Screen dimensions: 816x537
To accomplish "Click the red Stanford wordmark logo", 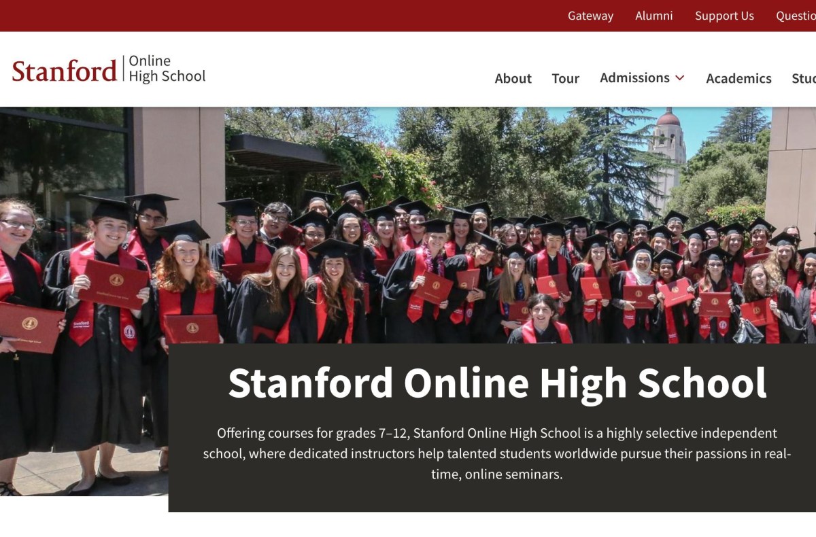I will pos(65,71).
